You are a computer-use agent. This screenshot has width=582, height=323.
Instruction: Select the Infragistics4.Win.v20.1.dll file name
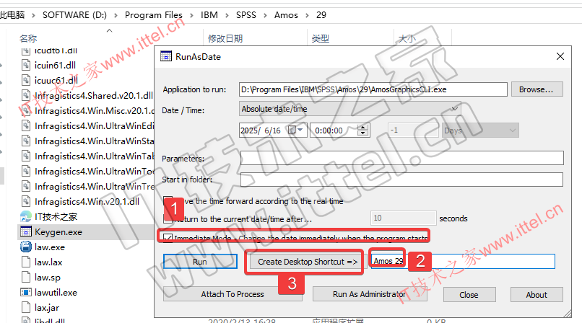87,201
